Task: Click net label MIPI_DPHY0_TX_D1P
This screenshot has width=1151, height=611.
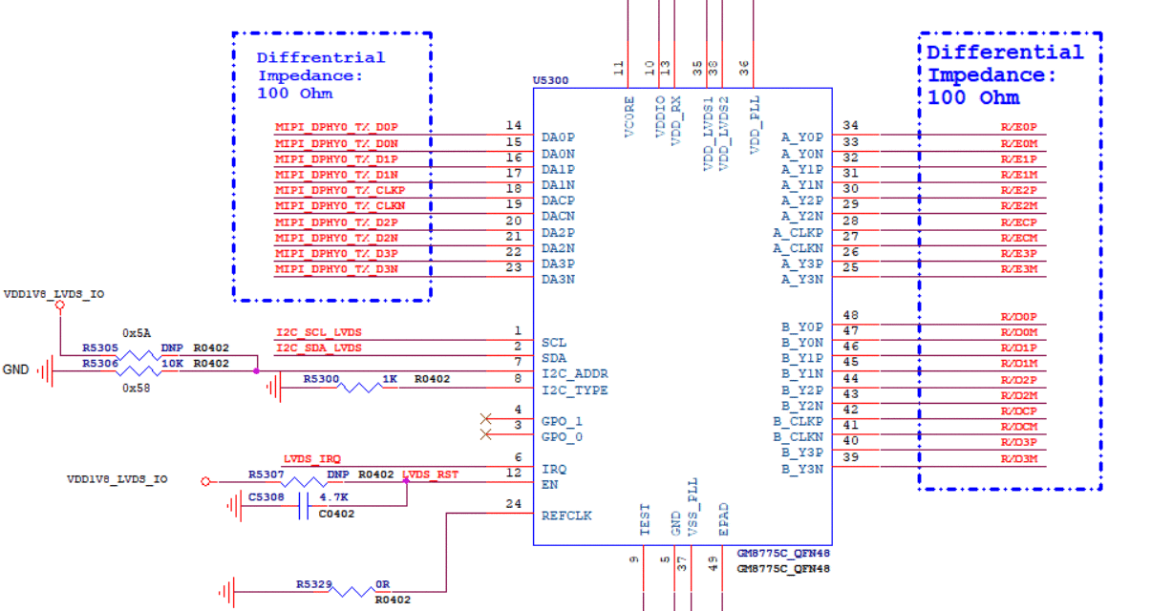Action: 336,158
